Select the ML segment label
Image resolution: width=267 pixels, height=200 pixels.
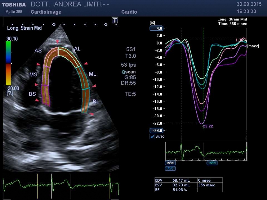(x=93, y=74)
